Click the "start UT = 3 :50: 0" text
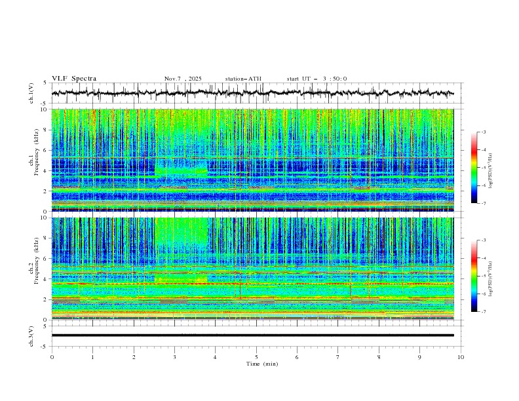This screenshot has width=519, height=401. click(x=317, y=79)
